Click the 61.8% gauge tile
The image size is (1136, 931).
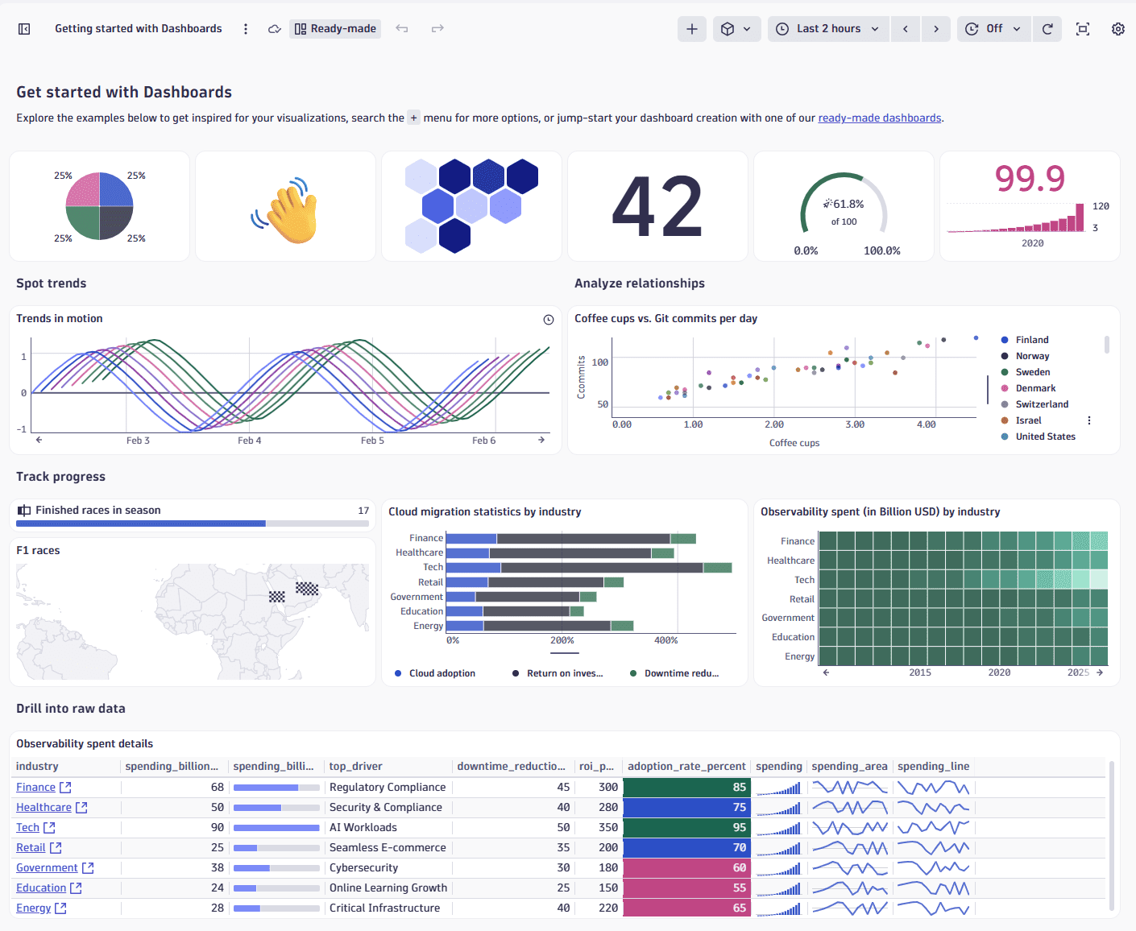point(844,206)
